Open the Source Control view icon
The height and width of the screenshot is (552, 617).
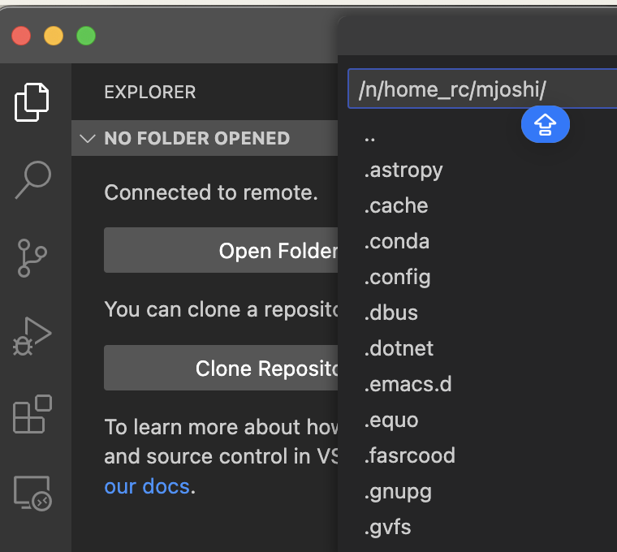(32, 257)
